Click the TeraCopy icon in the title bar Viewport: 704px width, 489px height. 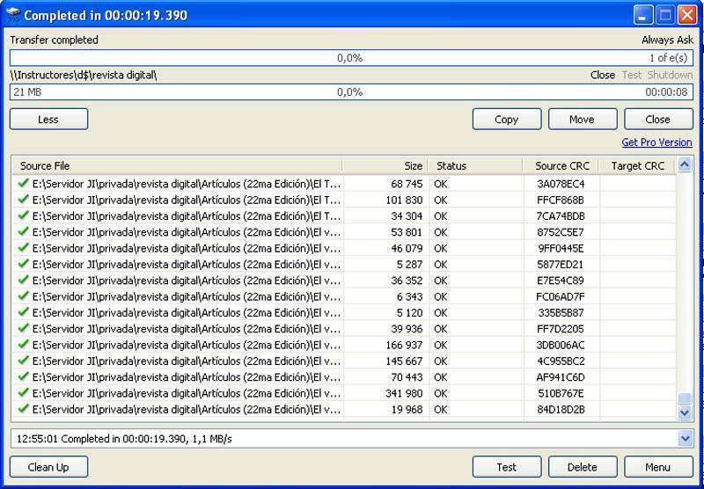coord(13,15)
